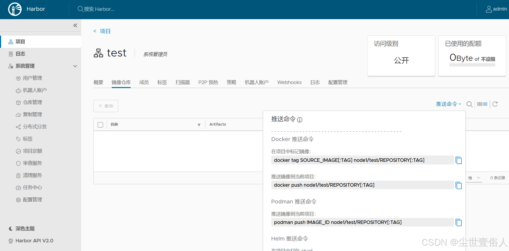Click the Project Quotas (项目定额) icon
This screenshot has height=251, width=509.
click(x=18, y=151)
